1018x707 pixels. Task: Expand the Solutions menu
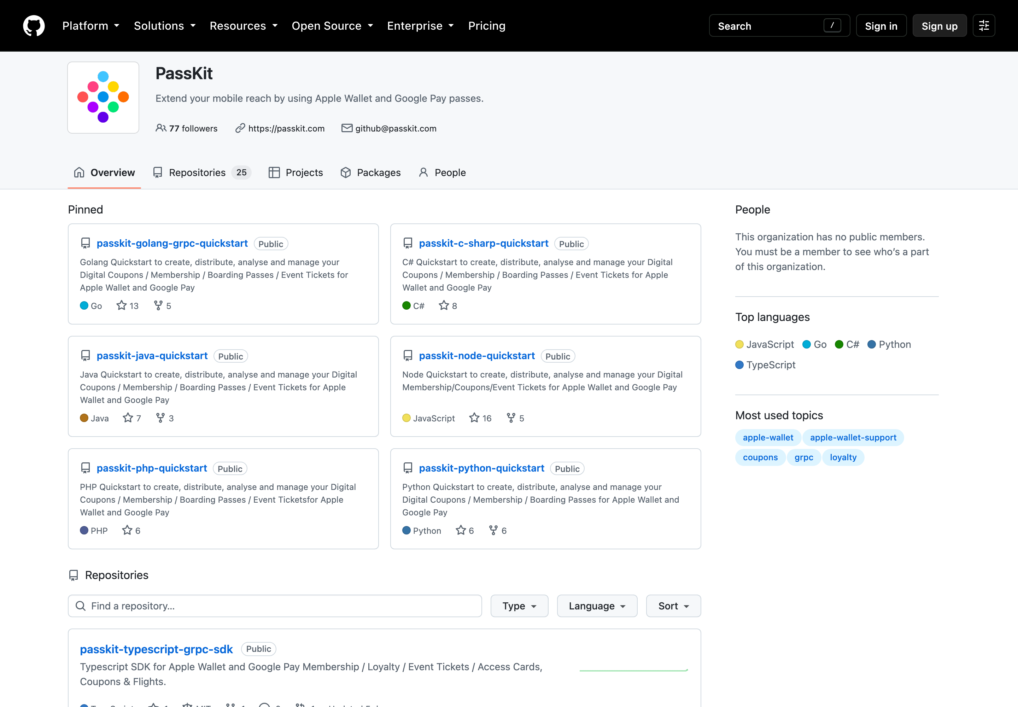point(165,26)
